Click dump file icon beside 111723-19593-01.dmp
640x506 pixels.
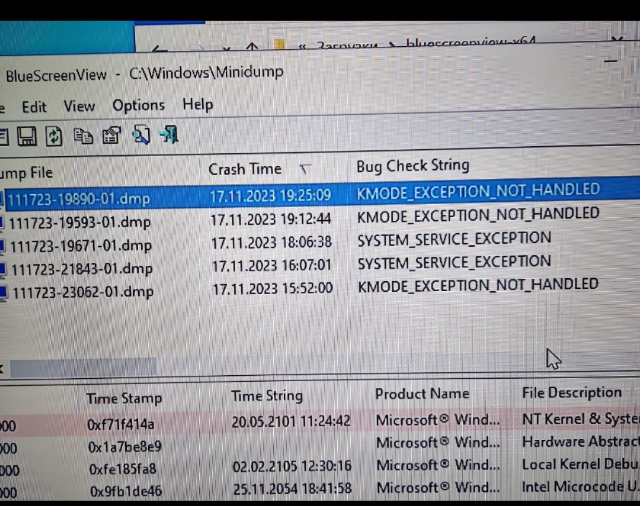(x=3, y=223)
